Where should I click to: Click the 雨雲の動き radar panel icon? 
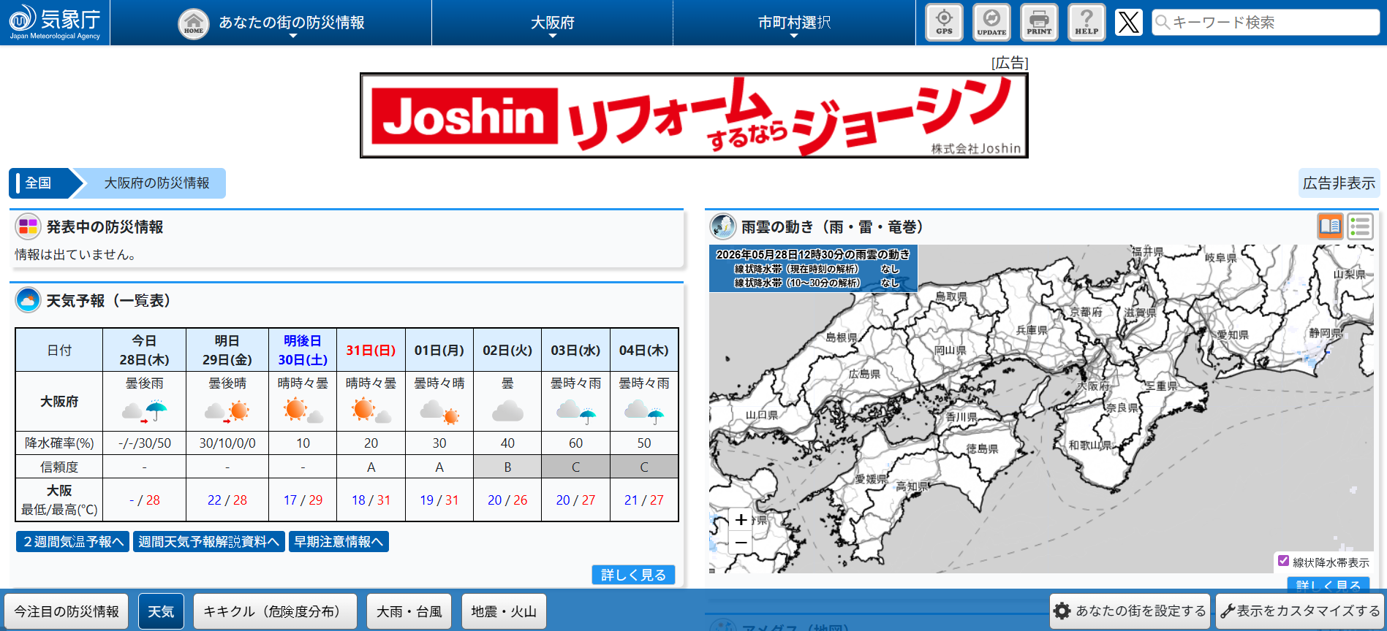click(723, 227)
